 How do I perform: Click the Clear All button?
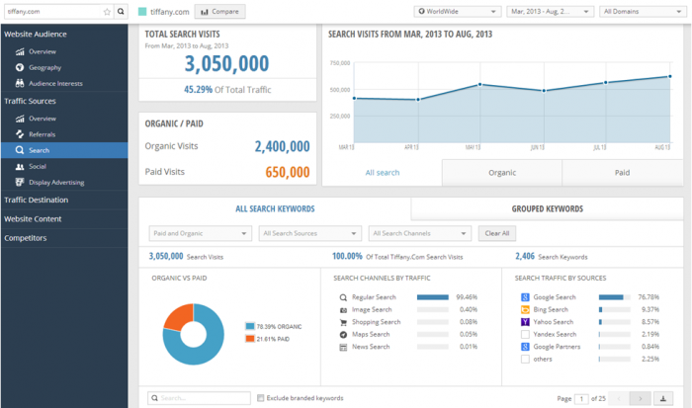[497, 233]
